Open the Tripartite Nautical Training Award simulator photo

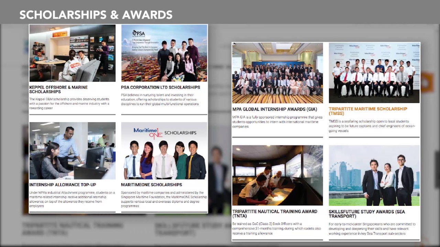click(x=277, y=175)
